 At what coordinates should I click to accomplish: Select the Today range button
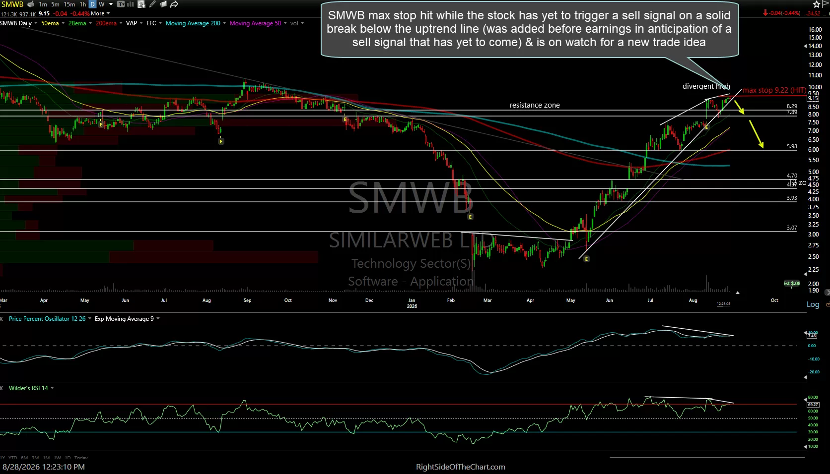[81, 458]
